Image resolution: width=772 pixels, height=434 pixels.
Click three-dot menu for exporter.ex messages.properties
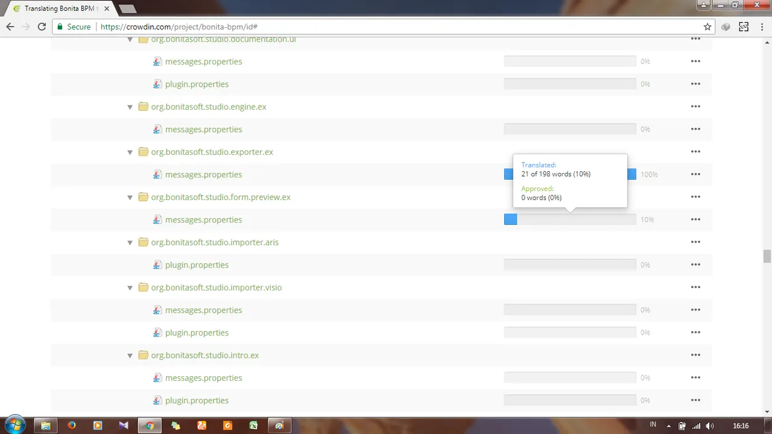pyautogui.click(x=695, y=174)
